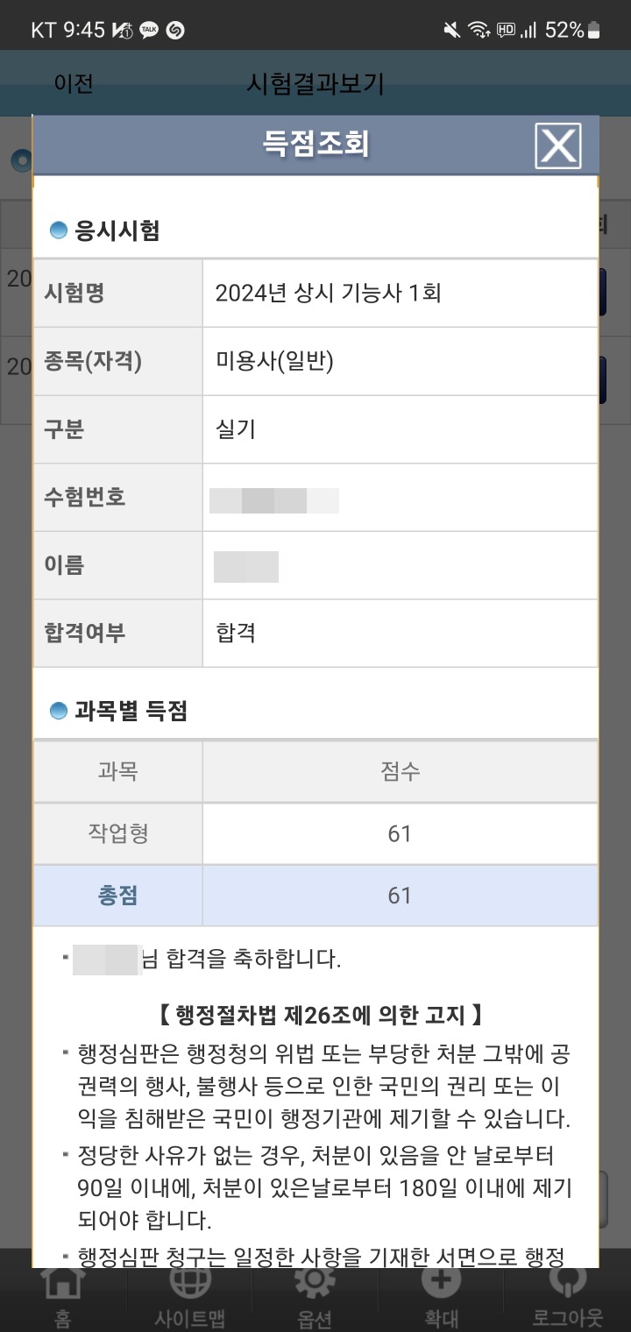
Task: Tap the muted sound status icon
Action: tap(451, 31)
